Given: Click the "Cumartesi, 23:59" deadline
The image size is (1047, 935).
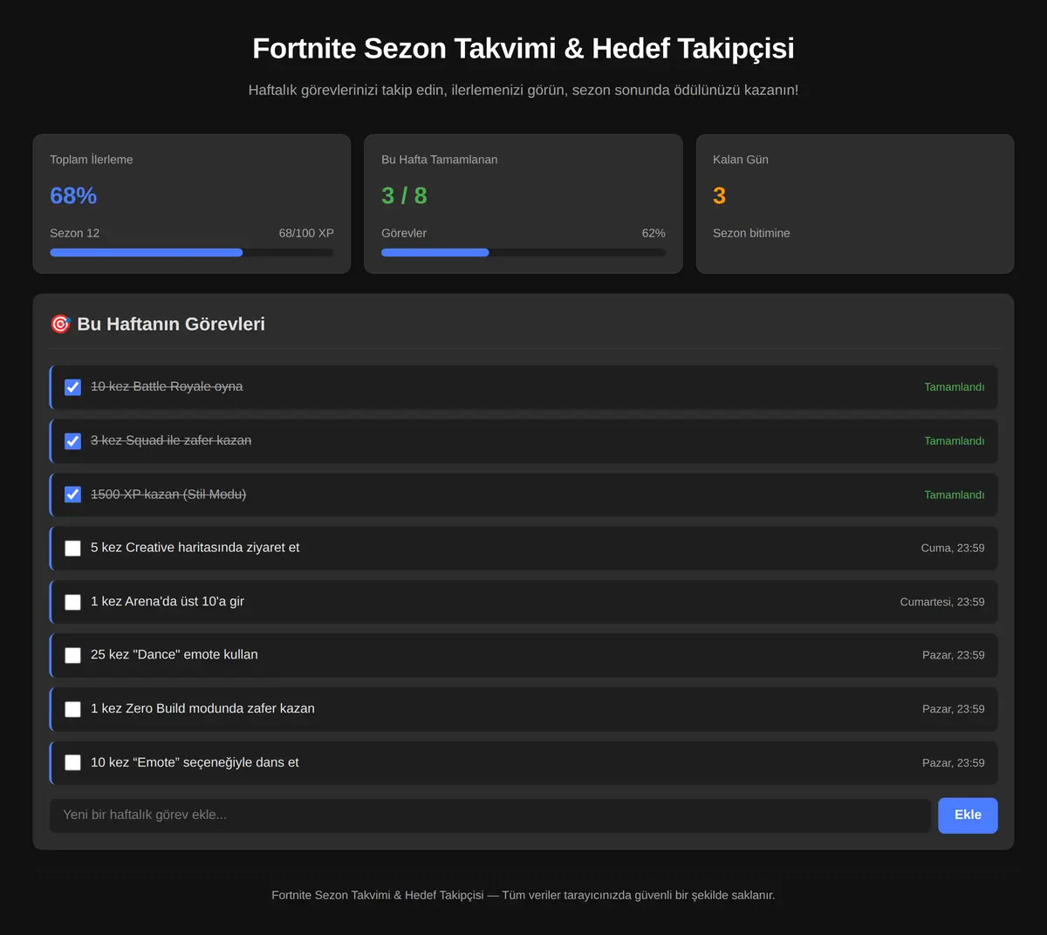Looking at the screenshot, I should (942, 602).
